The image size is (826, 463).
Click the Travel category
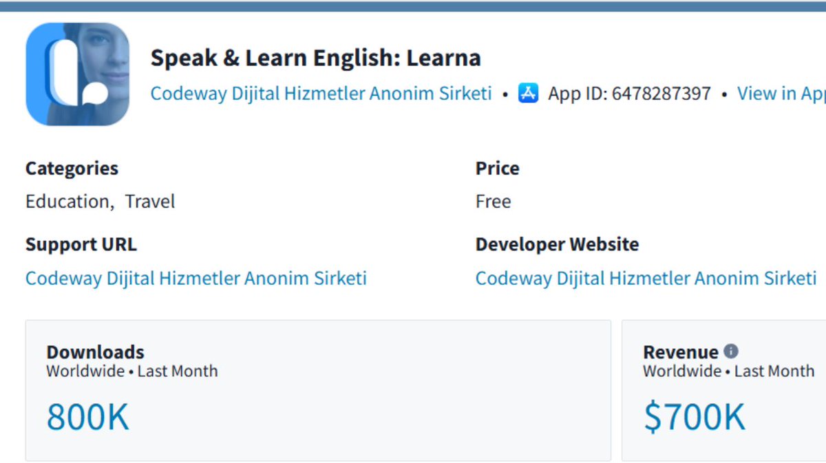[150, 202]
